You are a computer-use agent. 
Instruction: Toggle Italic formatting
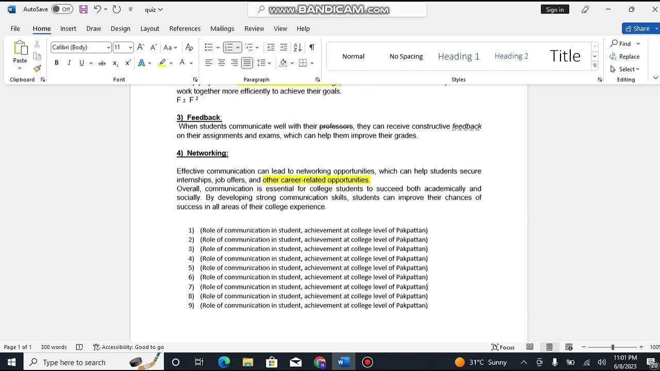tap(69, 63)
